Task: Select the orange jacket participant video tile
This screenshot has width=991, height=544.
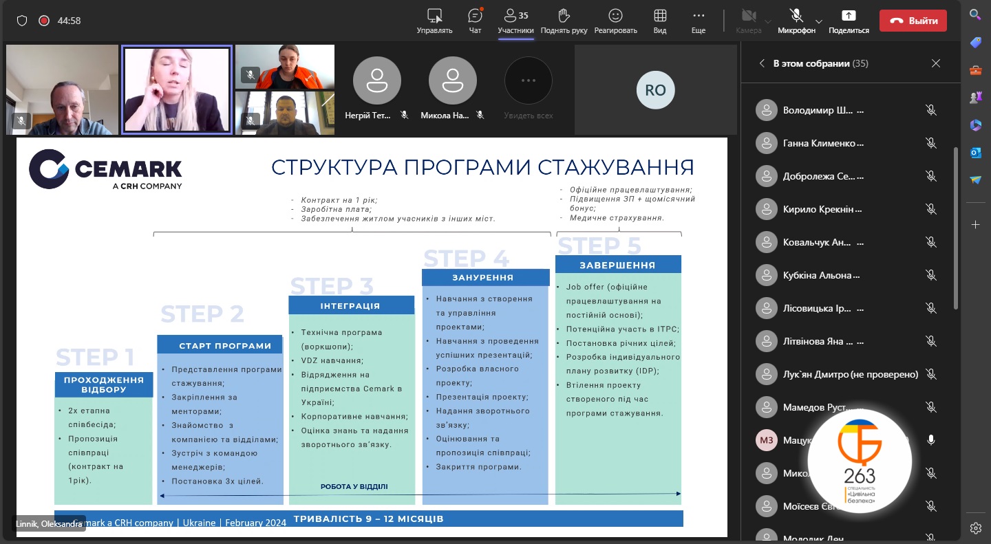Action: coord(285,67)
